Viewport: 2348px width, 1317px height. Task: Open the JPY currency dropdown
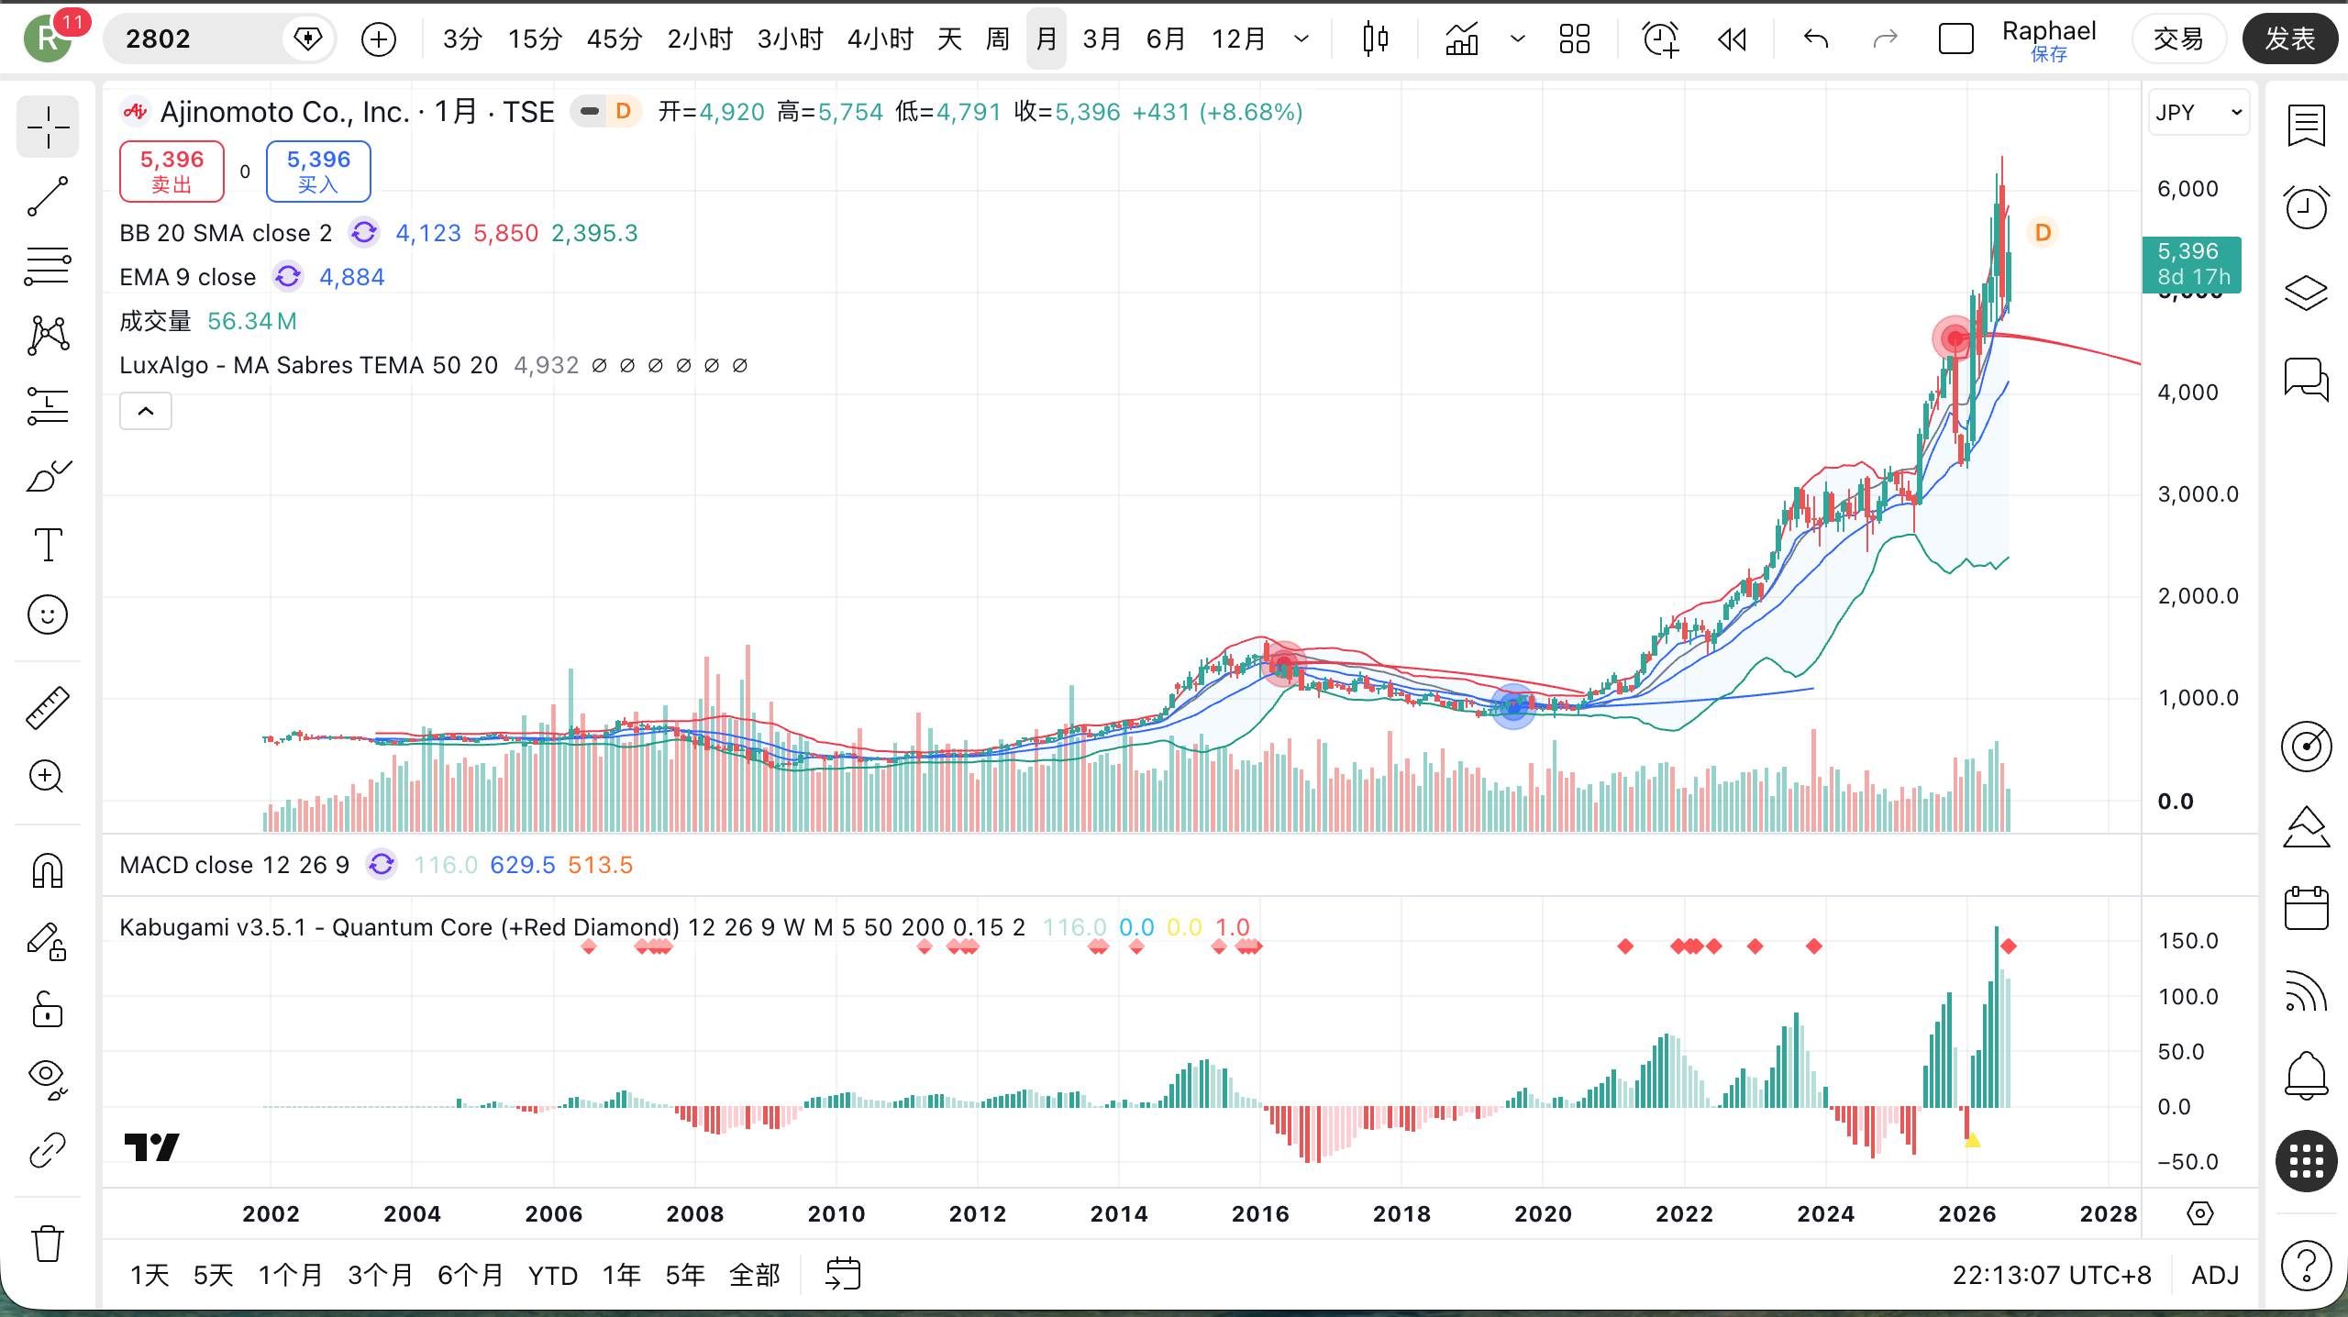2198,112
